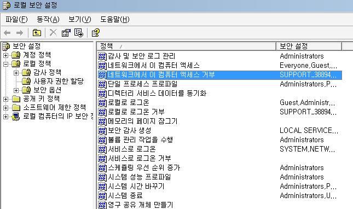353x209 pixels.
Task: Open the 보기(V) menu
Action: coord(80,19)
